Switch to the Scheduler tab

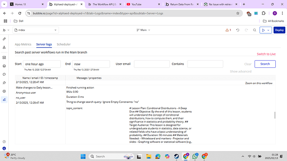[x=64, y=45]
